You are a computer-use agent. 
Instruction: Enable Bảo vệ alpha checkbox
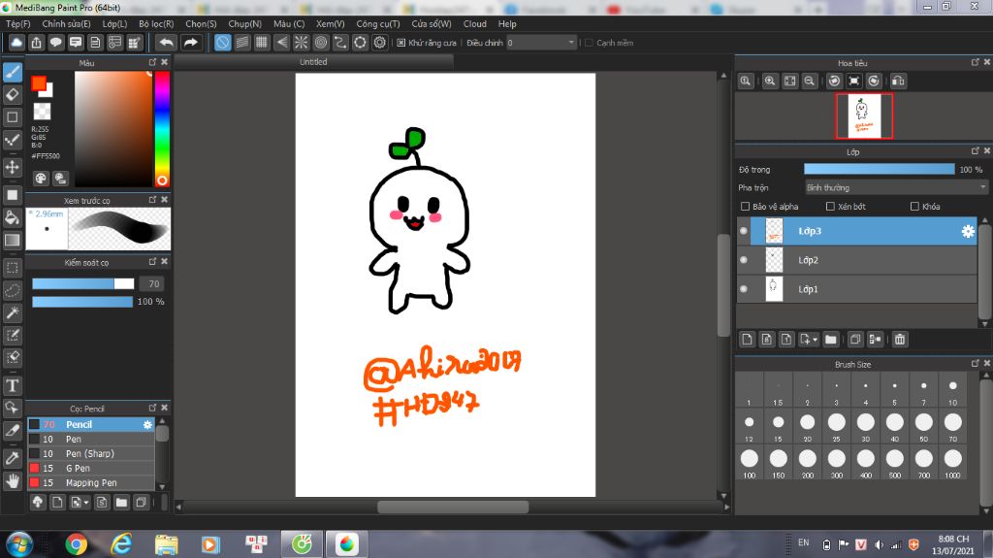745,206
